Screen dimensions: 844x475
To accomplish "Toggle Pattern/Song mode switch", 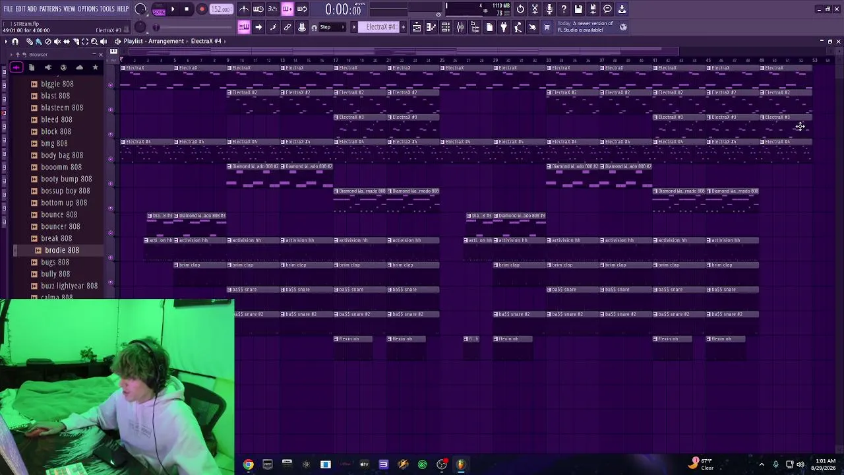I will 158,9.
